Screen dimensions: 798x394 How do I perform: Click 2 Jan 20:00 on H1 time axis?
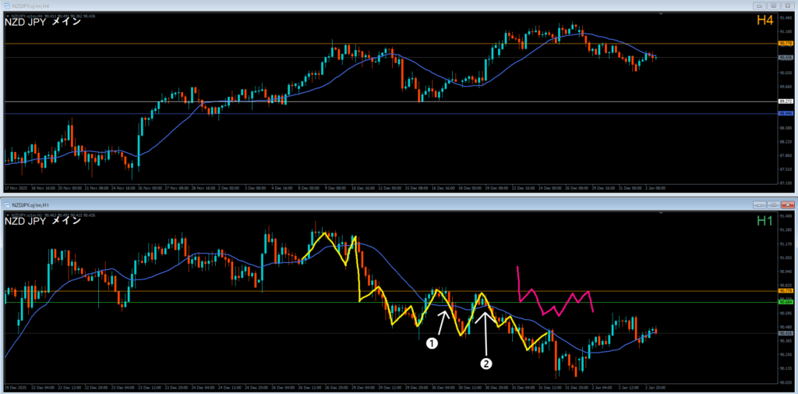click(x=655, y=387)
